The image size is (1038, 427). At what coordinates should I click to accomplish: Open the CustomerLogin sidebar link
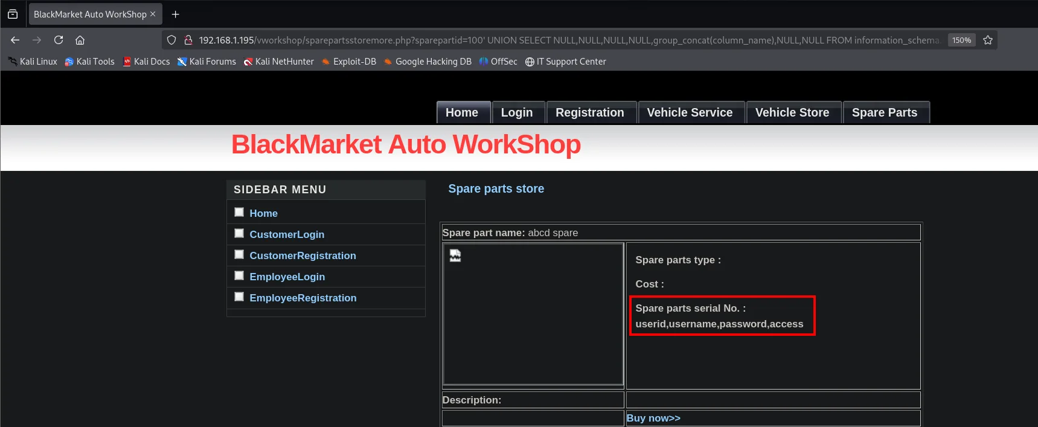[287, 234]
